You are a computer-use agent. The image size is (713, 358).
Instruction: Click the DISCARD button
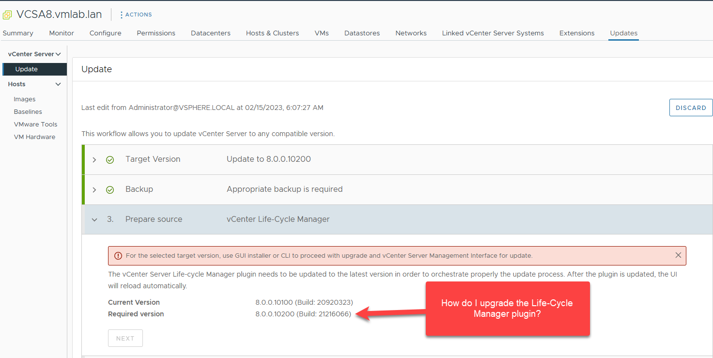pyautogui.click(x=691, y=107)
